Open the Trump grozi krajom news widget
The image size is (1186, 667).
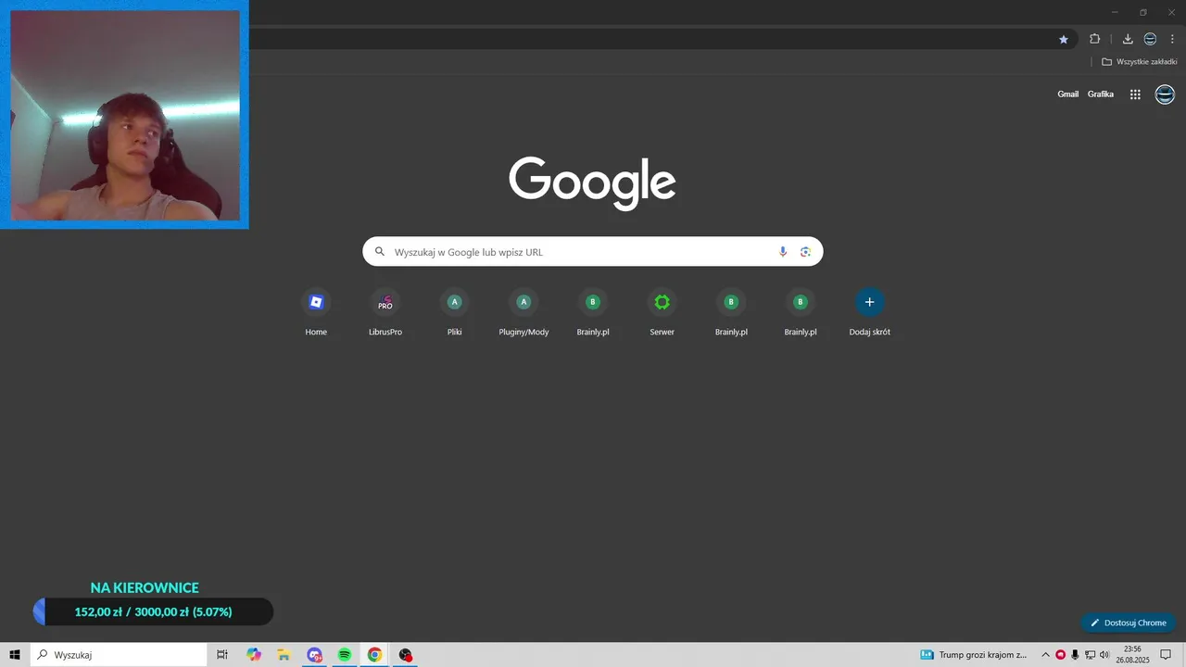point(973,655)
